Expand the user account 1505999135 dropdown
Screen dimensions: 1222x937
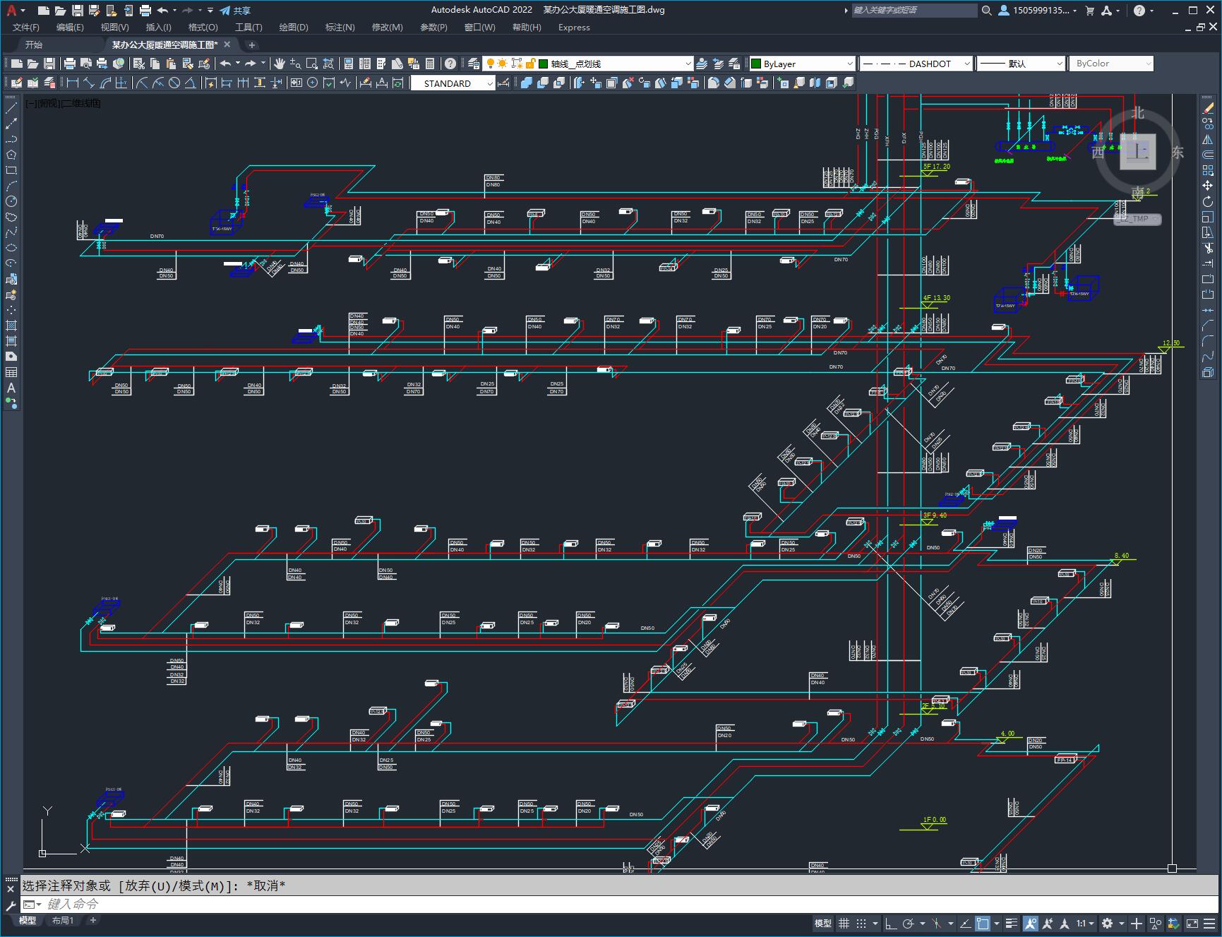[1038, 11]
